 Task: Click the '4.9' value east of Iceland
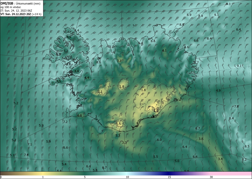pyautogui.click(x=218, y=90)
